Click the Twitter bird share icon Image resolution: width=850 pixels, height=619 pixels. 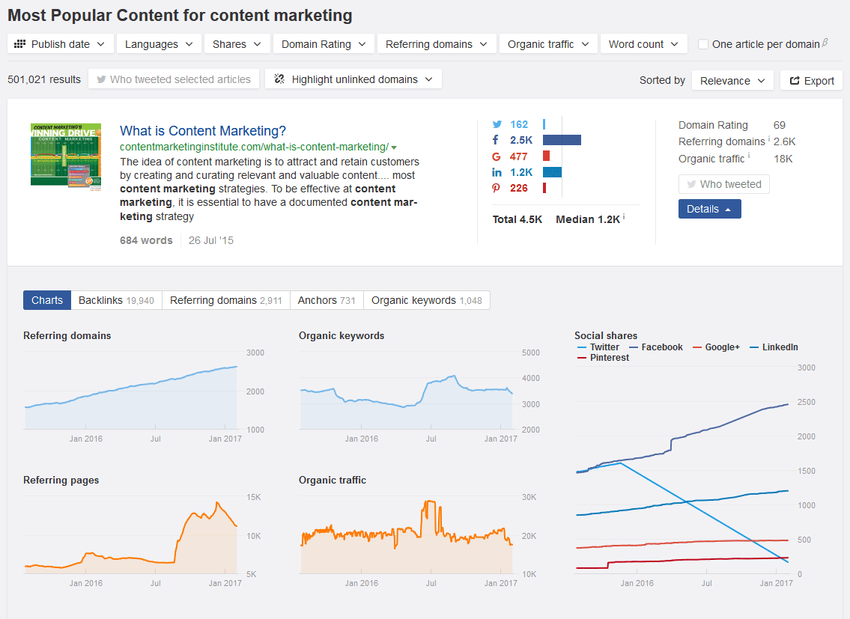tap(497, 124)
